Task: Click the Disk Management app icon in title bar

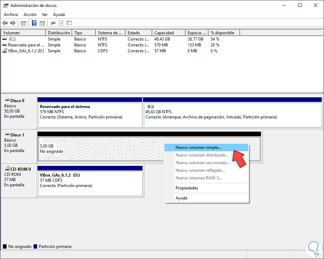Action: 6,5
